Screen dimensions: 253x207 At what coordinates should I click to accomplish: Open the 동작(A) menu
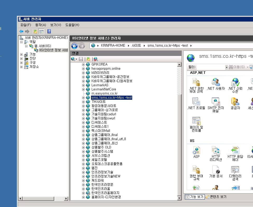click(x=40, y=25)
